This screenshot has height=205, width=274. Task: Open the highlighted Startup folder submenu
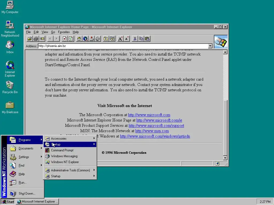pyautogui.click(x=70, y=144)
